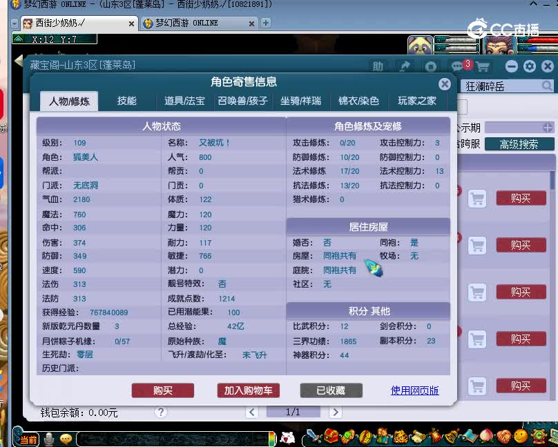Click the white pet face icon in bottom bar
558x447 pixels.
287,438
